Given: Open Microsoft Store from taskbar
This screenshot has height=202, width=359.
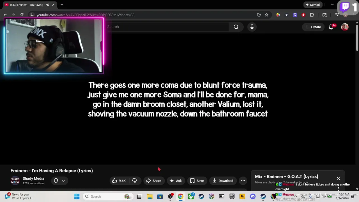Looking at the screenshot, I should click(160, 197).
